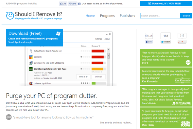The image size is (193, 129).
Task: Select Optimizer Pro v3.0 by PC Utilities Pro
Action: pyautogui.click(x=49, y=63)
